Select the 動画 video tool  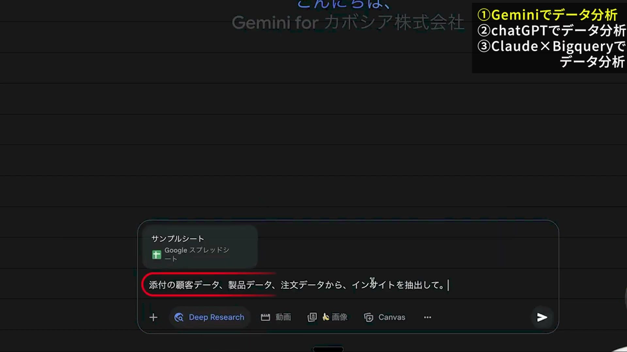point(276,317)
